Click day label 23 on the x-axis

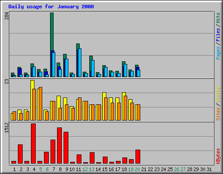coord(157,169)
